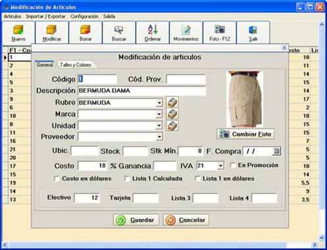The width and height of the screenshot is (327, 250).
Task: Expand the IVA percentage dropdown
Action: (220, 166)
